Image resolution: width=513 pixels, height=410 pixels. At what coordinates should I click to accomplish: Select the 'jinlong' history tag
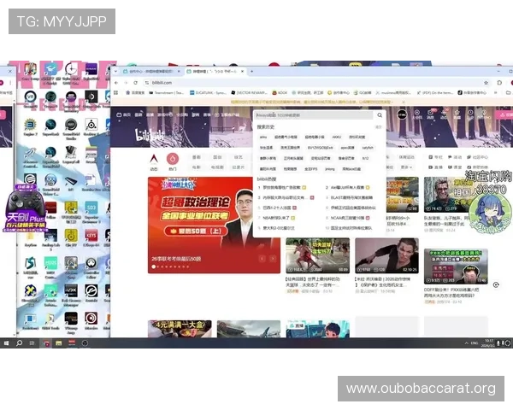330,169
